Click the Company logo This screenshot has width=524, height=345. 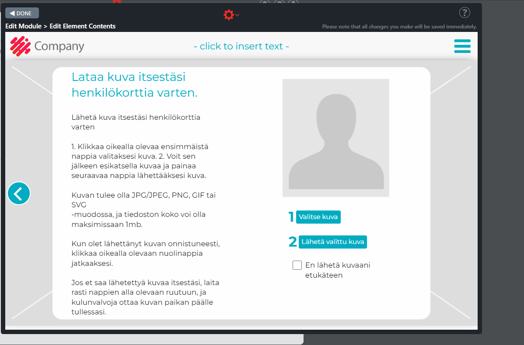pos(47,46)
